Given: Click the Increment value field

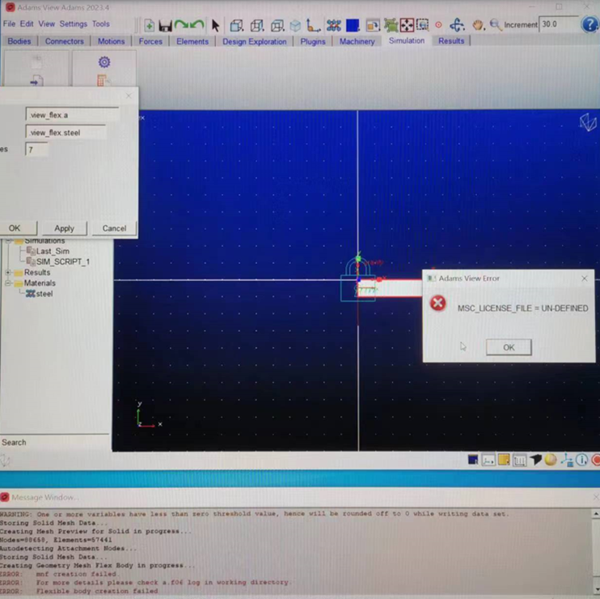Looking at the screenshot, I should tap(558, 24).
